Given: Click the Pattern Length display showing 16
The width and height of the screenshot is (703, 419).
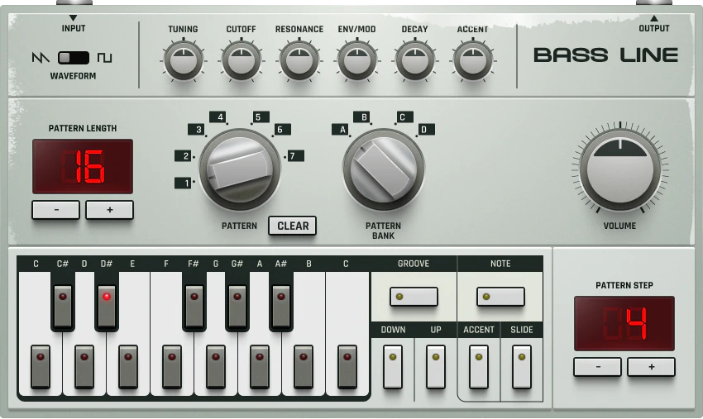Looking at the screenshot, I should pos(83,166).
